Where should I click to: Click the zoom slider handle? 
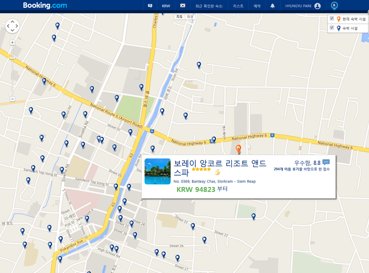[12, 58]
